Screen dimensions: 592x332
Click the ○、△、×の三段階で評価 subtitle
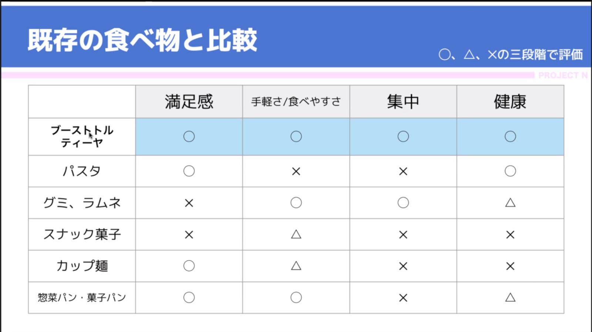(x=511, y=55)
